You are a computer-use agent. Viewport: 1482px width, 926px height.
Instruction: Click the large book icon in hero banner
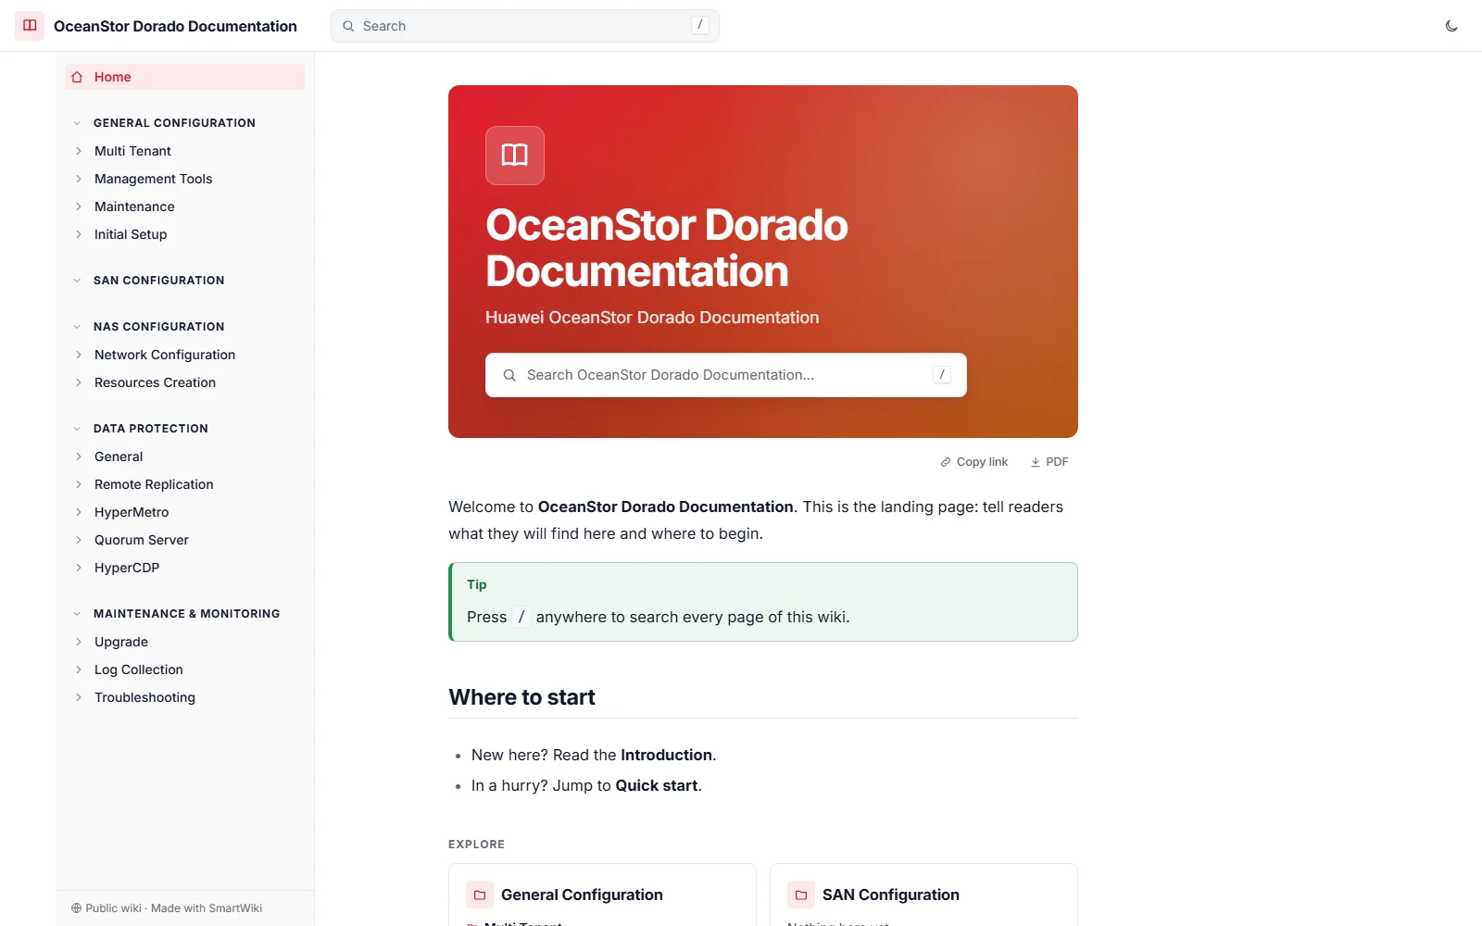pyautogui.click(x=515, y=156)
